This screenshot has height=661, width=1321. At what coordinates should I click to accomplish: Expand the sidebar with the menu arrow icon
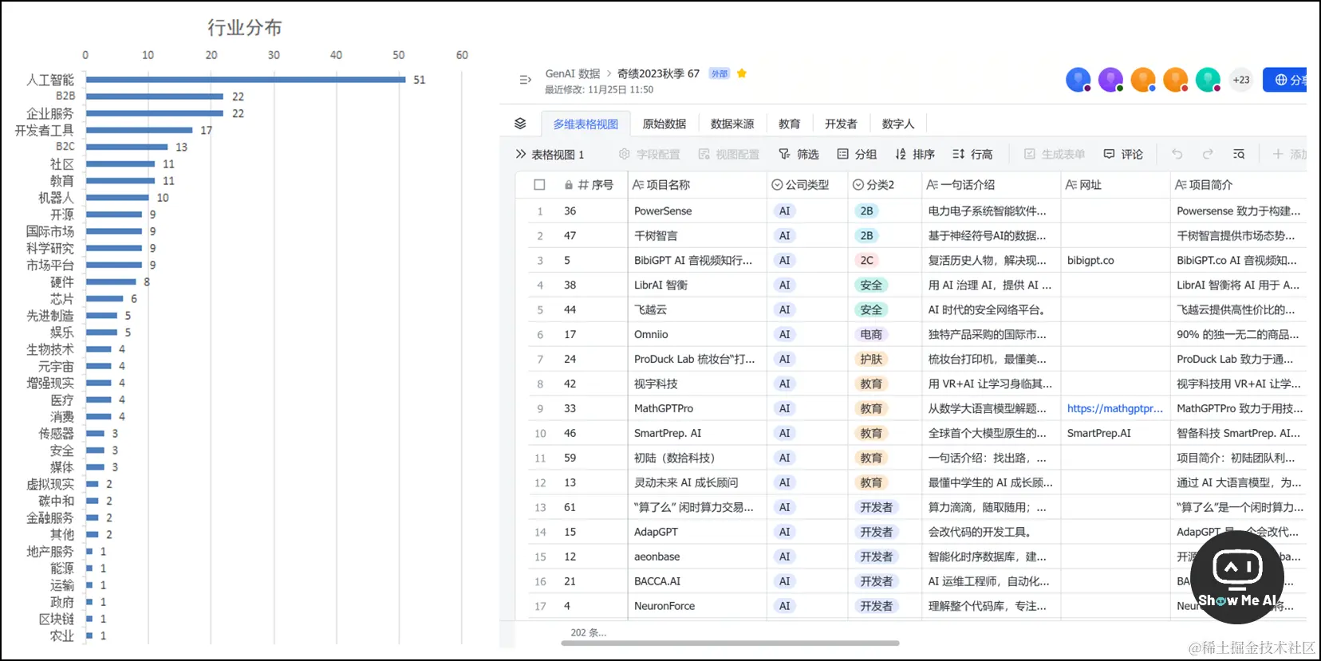(525, 80)
